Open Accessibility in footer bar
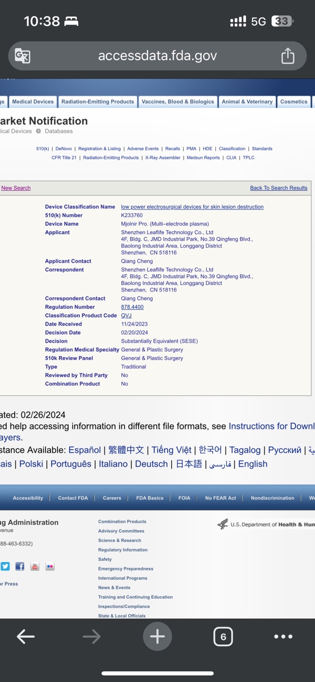This screenshot has width=315, height=682. (x=28, y=498)
